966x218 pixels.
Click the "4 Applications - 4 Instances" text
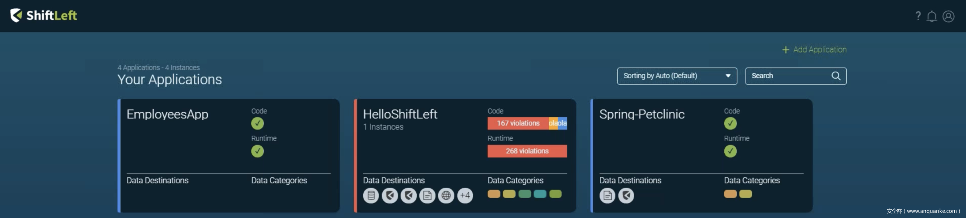point(158,67)
